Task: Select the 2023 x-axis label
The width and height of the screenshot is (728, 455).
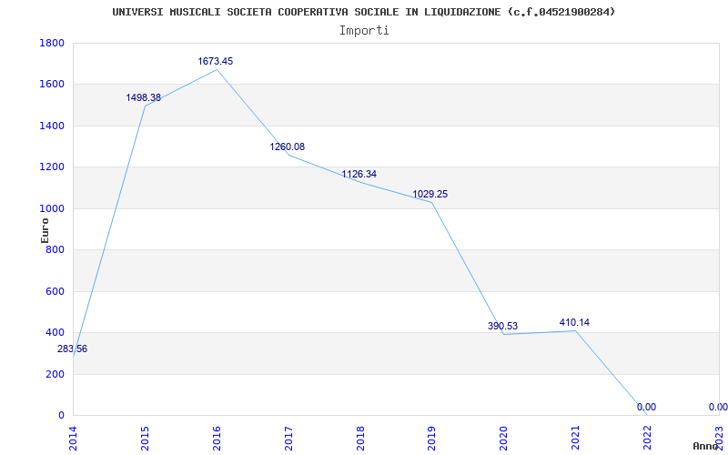Action: (x=719, y=439)
